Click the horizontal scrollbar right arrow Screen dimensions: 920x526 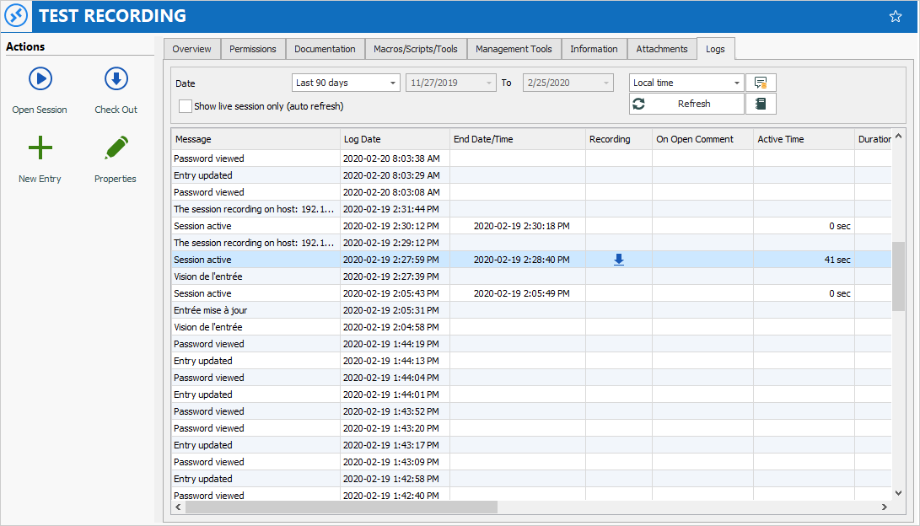pos(884,507)
